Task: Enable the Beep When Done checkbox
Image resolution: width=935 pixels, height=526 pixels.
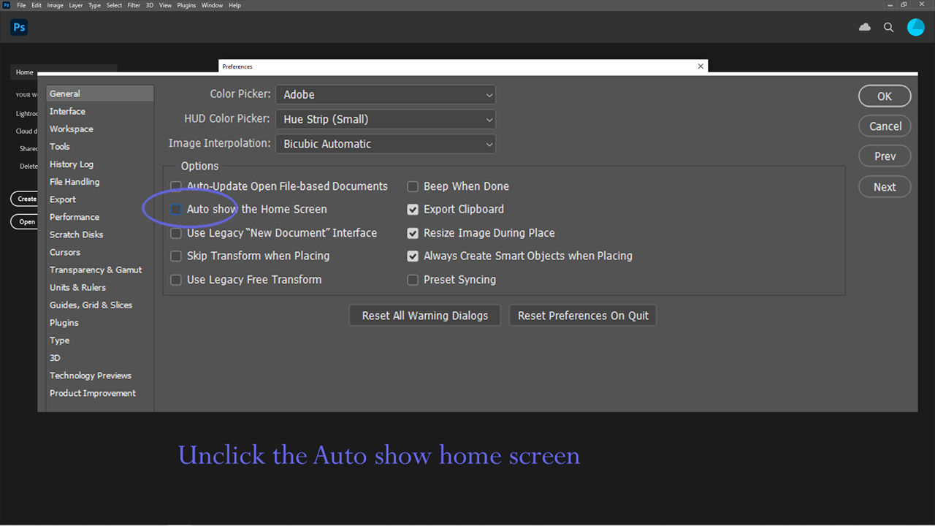Action: point(413,186)
